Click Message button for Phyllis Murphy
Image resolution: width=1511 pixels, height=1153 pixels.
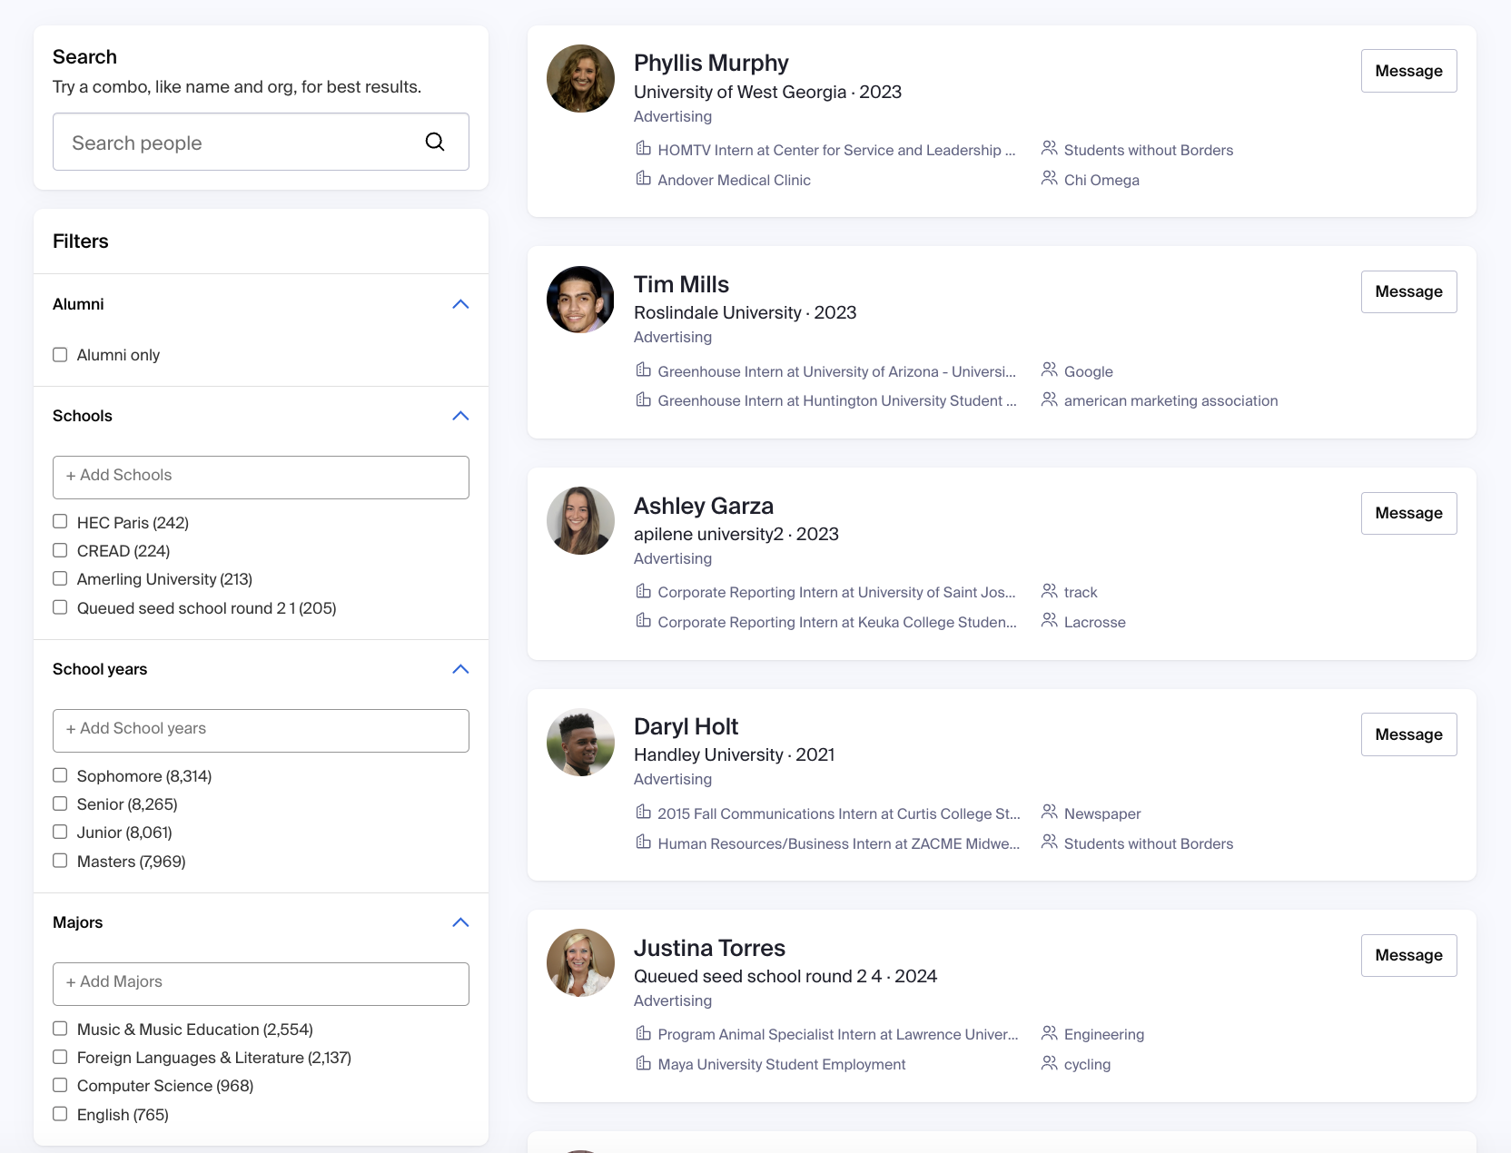(x=1407, y=70)
